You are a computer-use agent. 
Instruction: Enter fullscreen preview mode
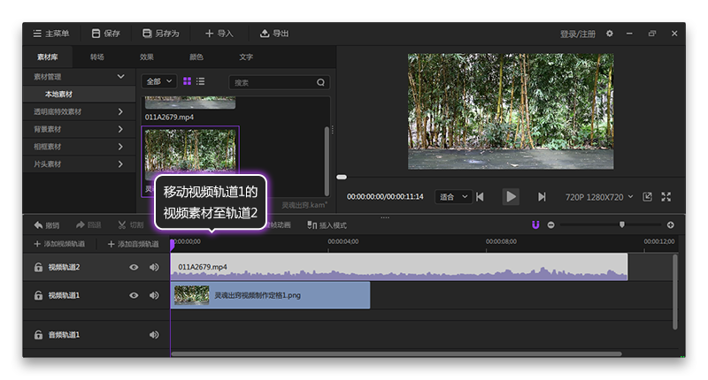[x=666, y=196]
